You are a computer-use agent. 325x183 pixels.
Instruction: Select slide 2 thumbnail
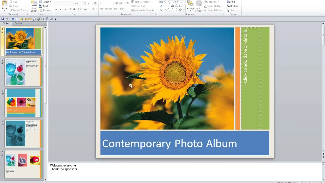(23, 72)
